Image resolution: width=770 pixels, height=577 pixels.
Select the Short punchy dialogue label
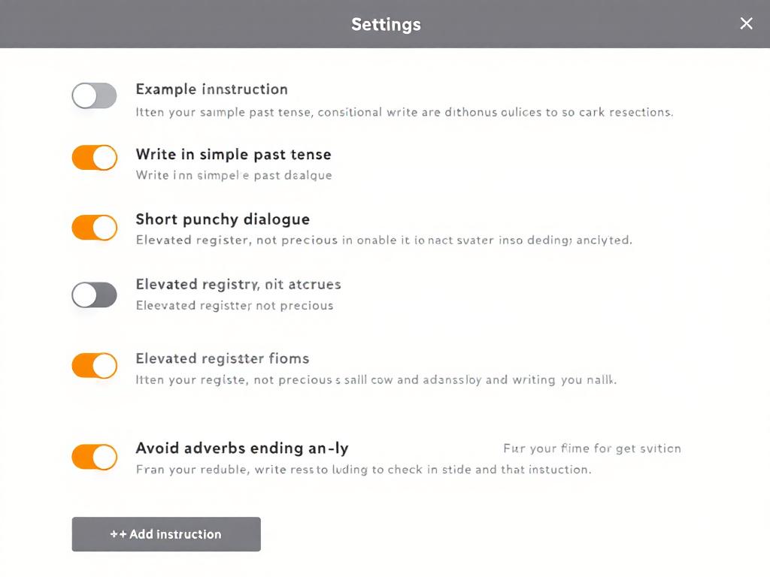point(223,219)
